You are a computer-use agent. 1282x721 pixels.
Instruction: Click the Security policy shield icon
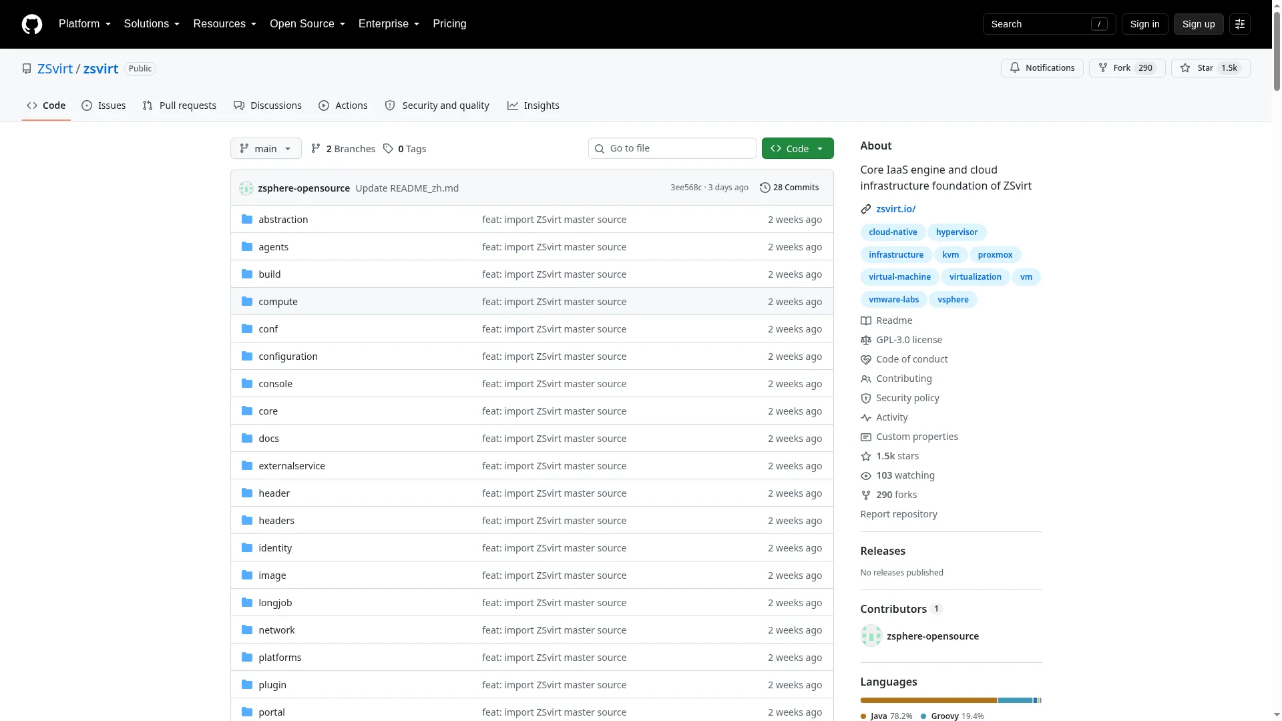866,398
